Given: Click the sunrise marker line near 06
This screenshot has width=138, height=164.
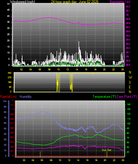Looking at the screenshot, I should 40,154.
